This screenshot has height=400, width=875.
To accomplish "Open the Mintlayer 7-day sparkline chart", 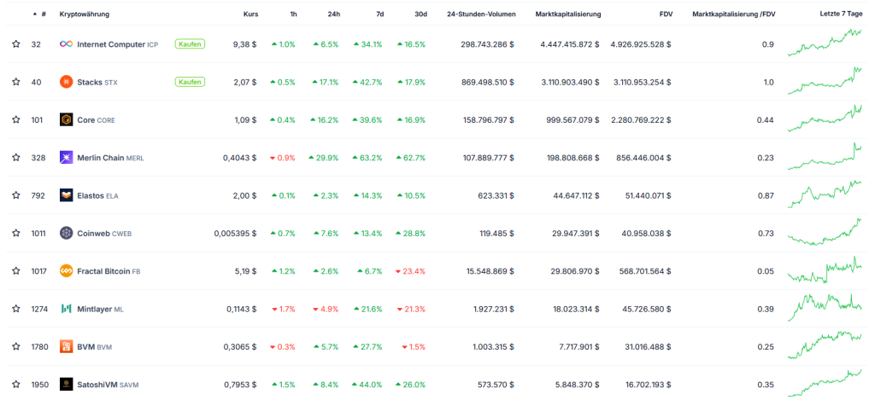I will [825, 308].
